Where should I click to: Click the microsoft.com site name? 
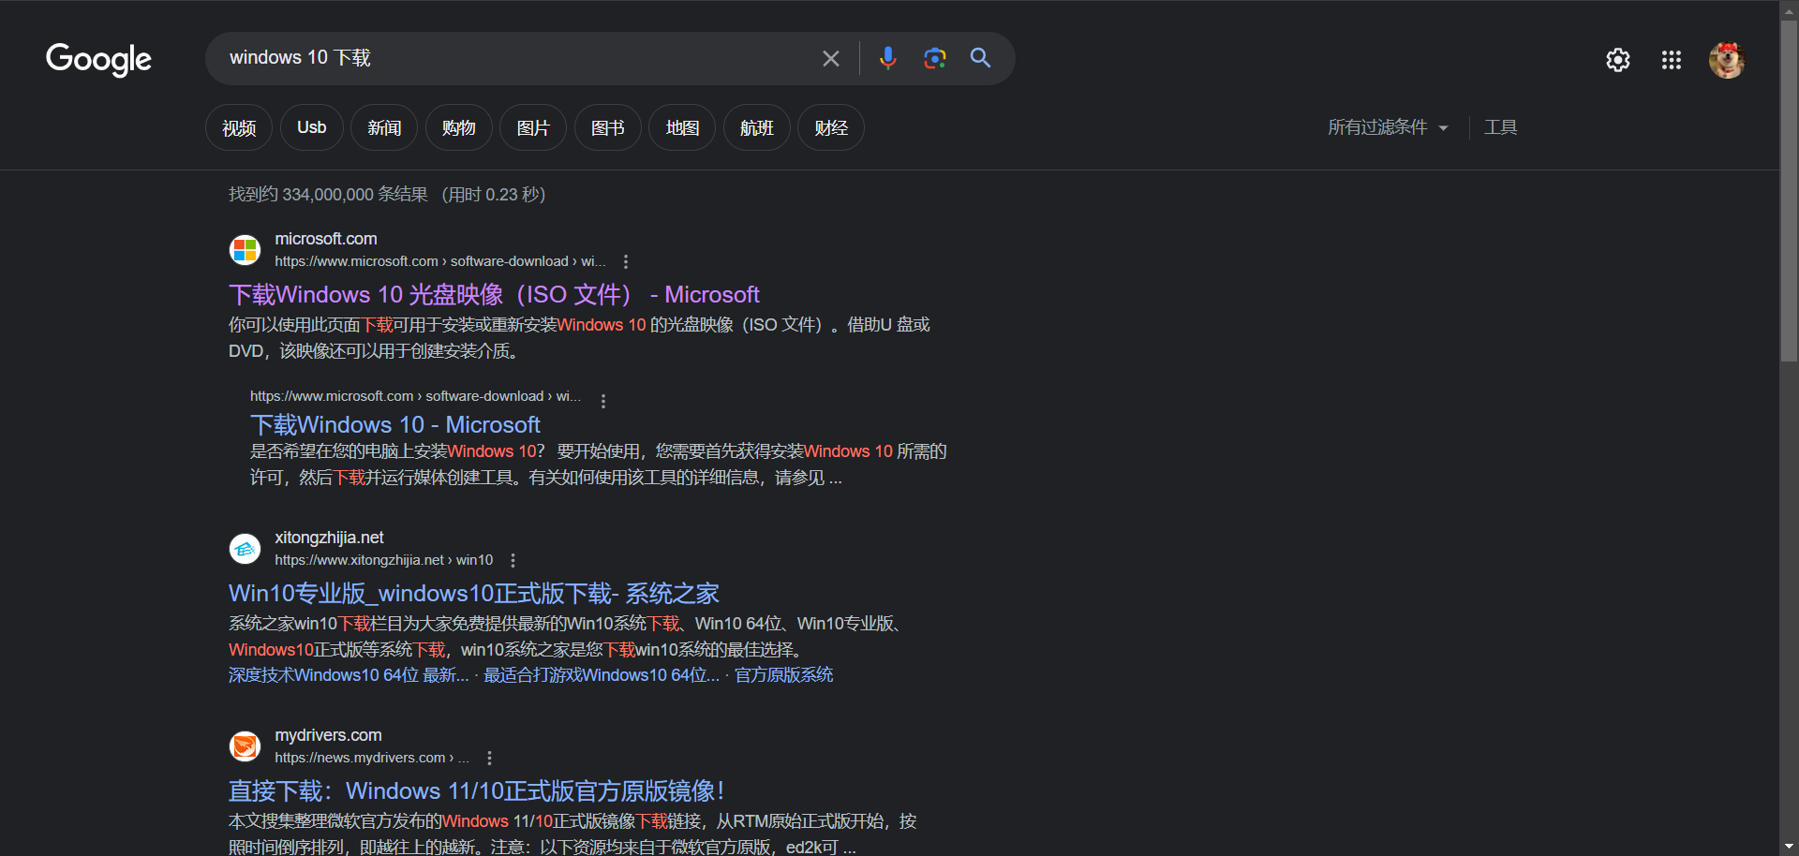pyautogui.click(x=325, y=239)
